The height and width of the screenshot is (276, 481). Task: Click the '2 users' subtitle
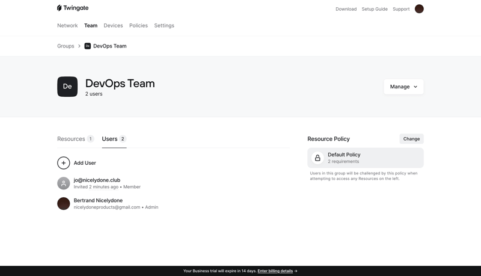(94, 94)
